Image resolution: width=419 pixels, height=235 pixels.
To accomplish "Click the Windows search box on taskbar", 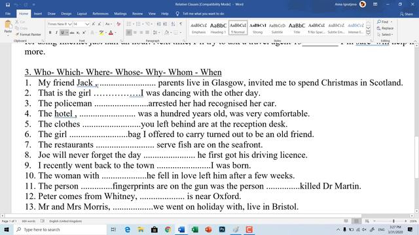I will click(x=60, y=229).
